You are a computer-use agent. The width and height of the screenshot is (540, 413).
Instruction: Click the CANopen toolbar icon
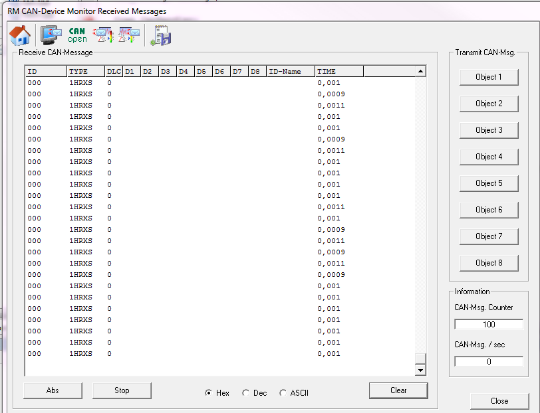click(x=77, y=35)
